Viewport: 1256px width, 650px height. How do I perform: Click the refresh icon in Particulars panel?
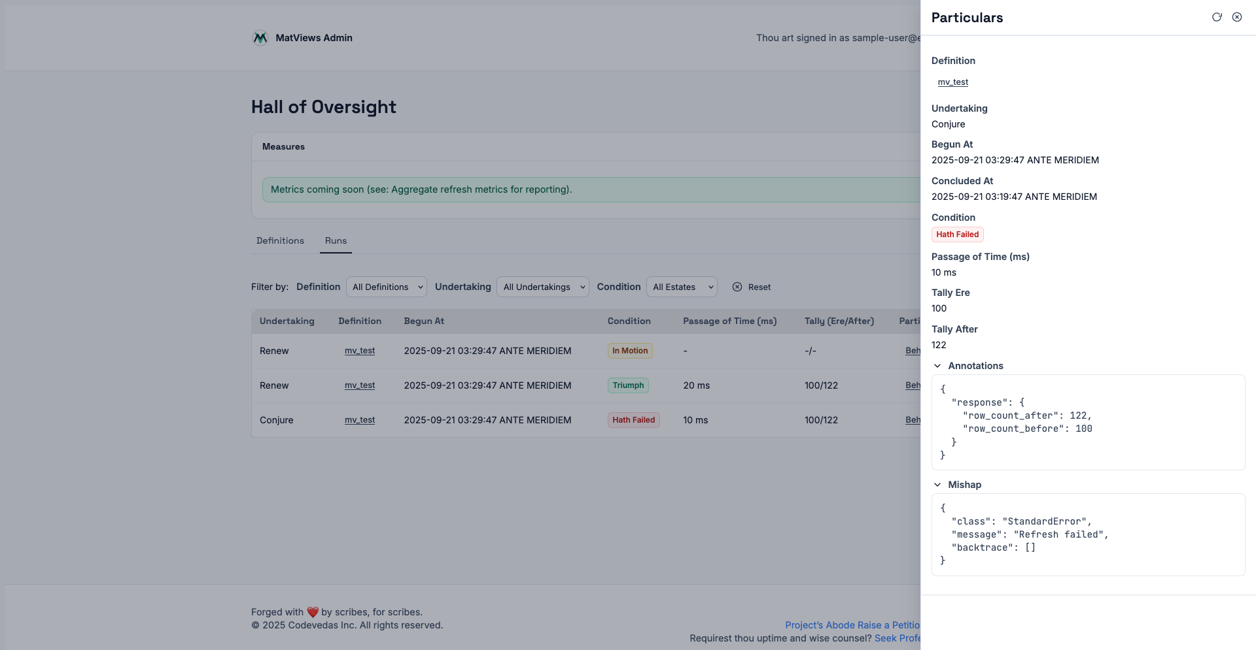click(x=1217, y=17)
